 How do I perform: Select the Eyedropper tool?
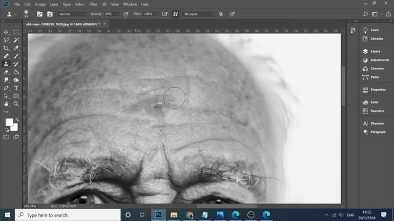point(16,48)
